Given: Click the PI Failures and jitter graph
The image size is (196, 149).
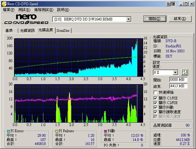Looking at the screenshot, I should tap(79, 103).
